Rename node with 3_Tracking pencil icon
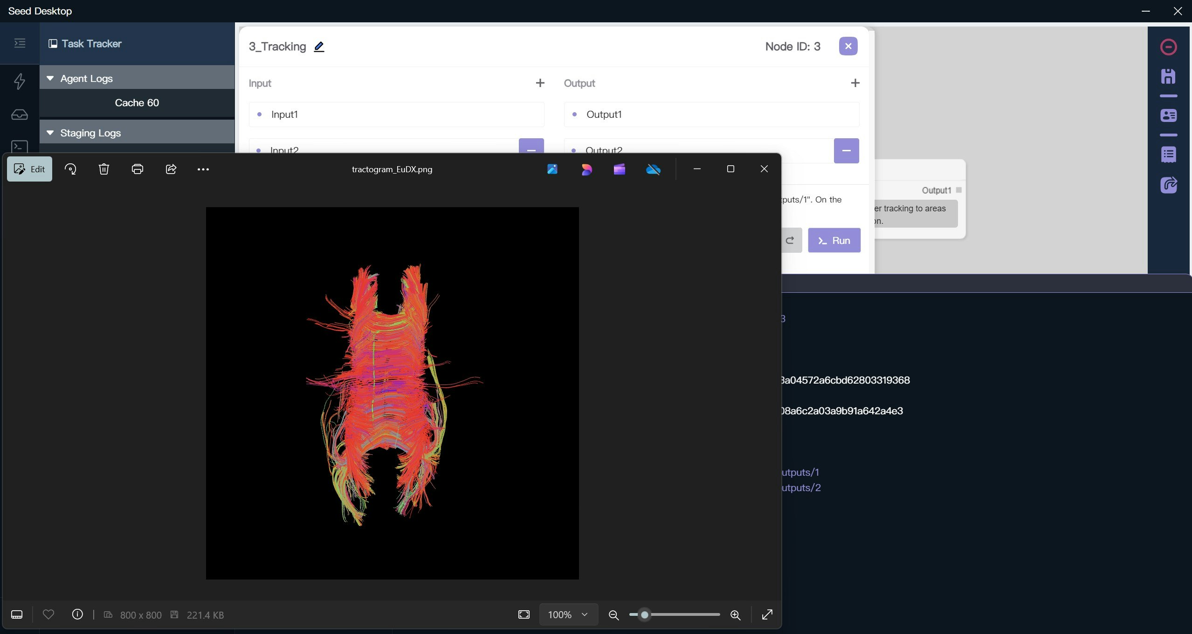This screenshot has width=1192, height=634. [319, 47]
